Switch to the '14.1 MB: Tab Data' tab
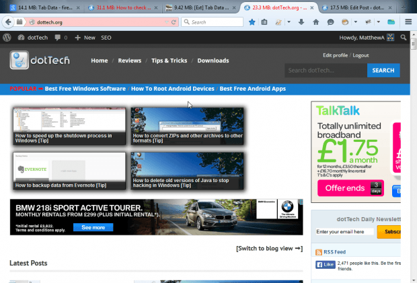Viewport: 417px width, 283px height. (45, 8)
